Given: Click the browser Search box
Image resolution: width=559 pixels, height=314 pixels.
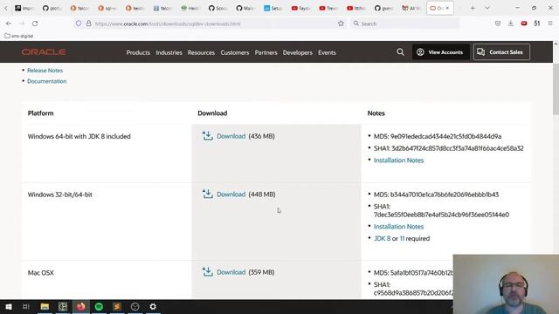Looking at the screenshot, I should [404, 24].
